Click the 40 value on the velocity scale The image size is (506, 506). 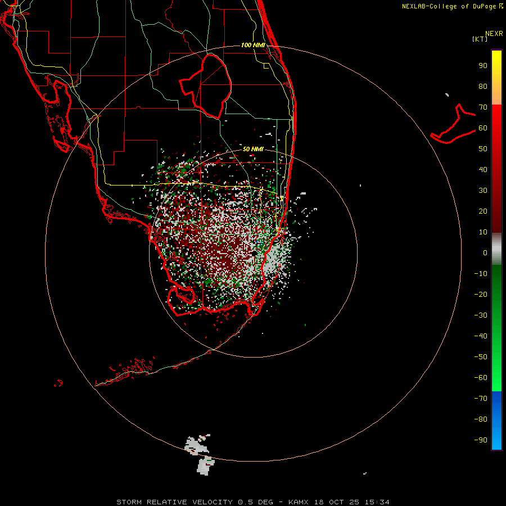tap(483, 169)
